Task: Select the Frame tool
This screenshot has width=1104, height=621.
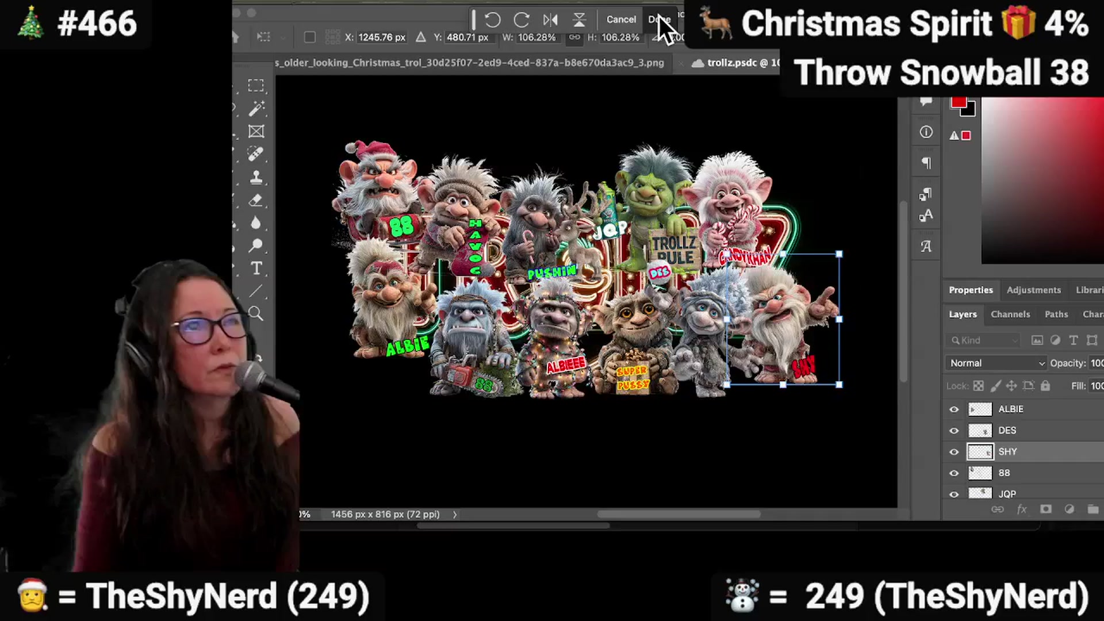Action: 256,132
